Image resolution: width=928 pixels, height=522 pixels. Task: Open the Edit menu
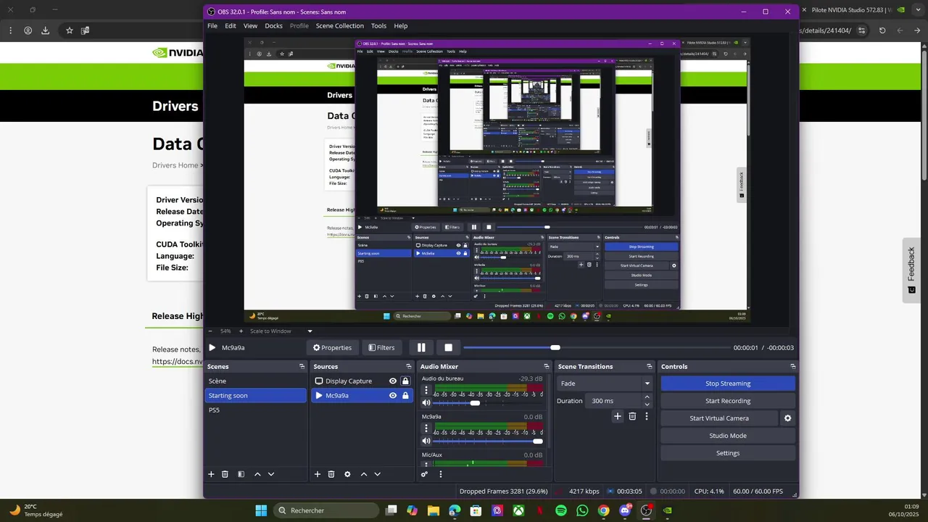click(231, 26)
